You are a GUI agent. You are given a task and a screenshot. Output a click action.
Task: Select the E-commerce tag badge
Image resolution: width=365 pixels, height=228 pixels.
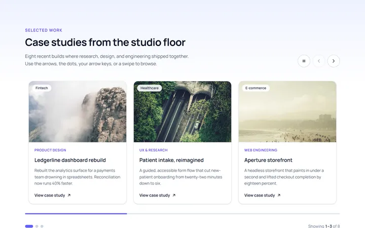point(256,88)
